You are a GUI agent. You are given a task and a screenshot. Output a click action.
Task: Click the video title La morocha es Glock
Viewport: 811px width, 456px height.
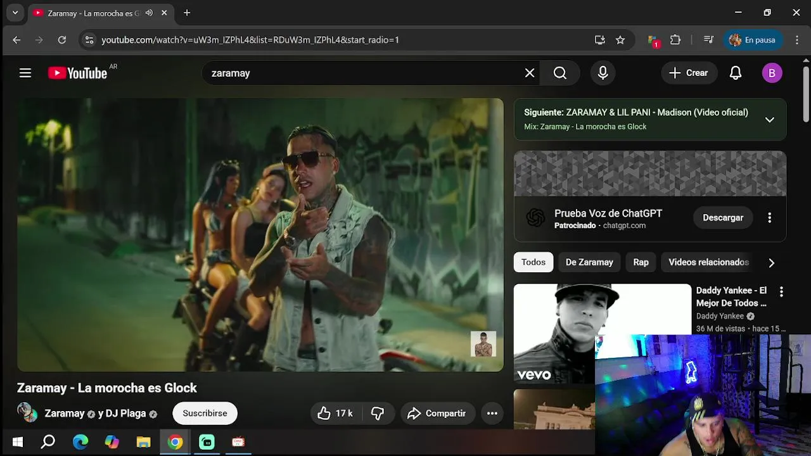[107, 388]
